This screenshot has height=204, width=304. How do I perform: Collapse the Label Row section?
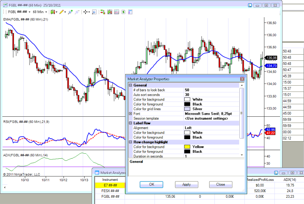[131, 123]
